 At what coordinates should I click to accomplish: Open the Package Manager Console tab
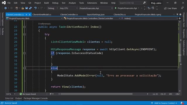(36, 98)
